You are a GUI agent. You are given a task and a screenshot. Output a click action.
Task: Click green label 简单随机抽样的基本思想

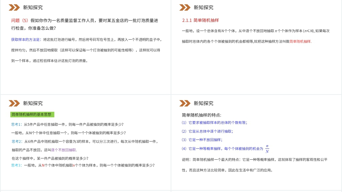click(x=32, y=114)
